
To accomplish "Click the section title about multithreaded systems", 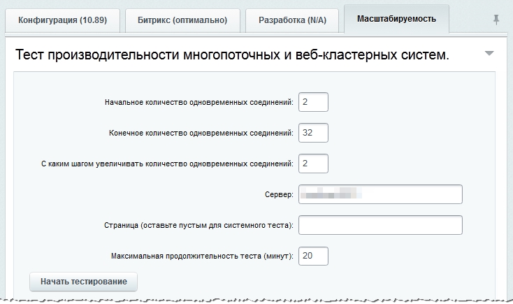I will (x=232, y=55).
